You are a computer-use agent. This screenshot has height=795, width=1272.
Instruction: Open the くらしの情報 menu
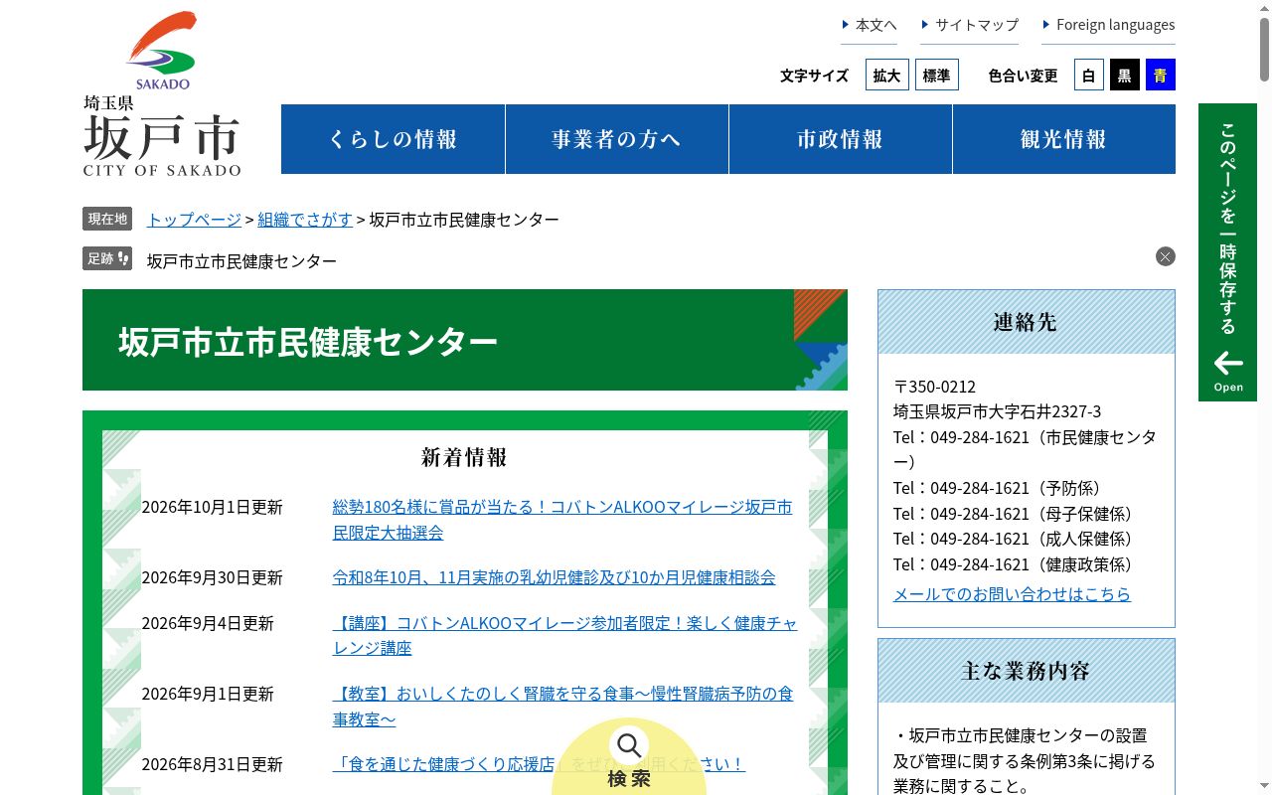(394, 139)
